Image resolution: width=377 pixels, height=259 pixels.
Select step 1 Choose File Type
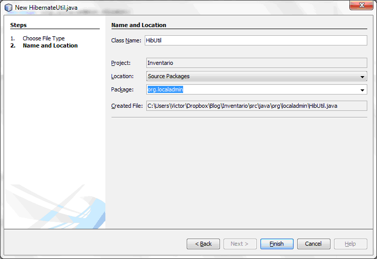coord(43,38)
